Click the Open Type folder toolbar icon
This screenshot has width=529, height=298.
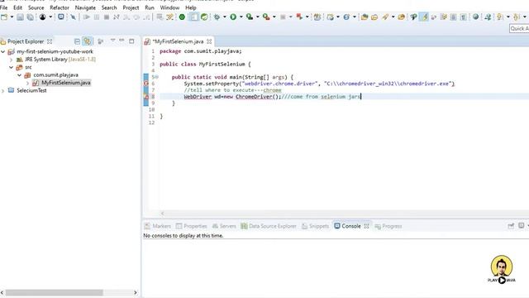tap(365, 17)
